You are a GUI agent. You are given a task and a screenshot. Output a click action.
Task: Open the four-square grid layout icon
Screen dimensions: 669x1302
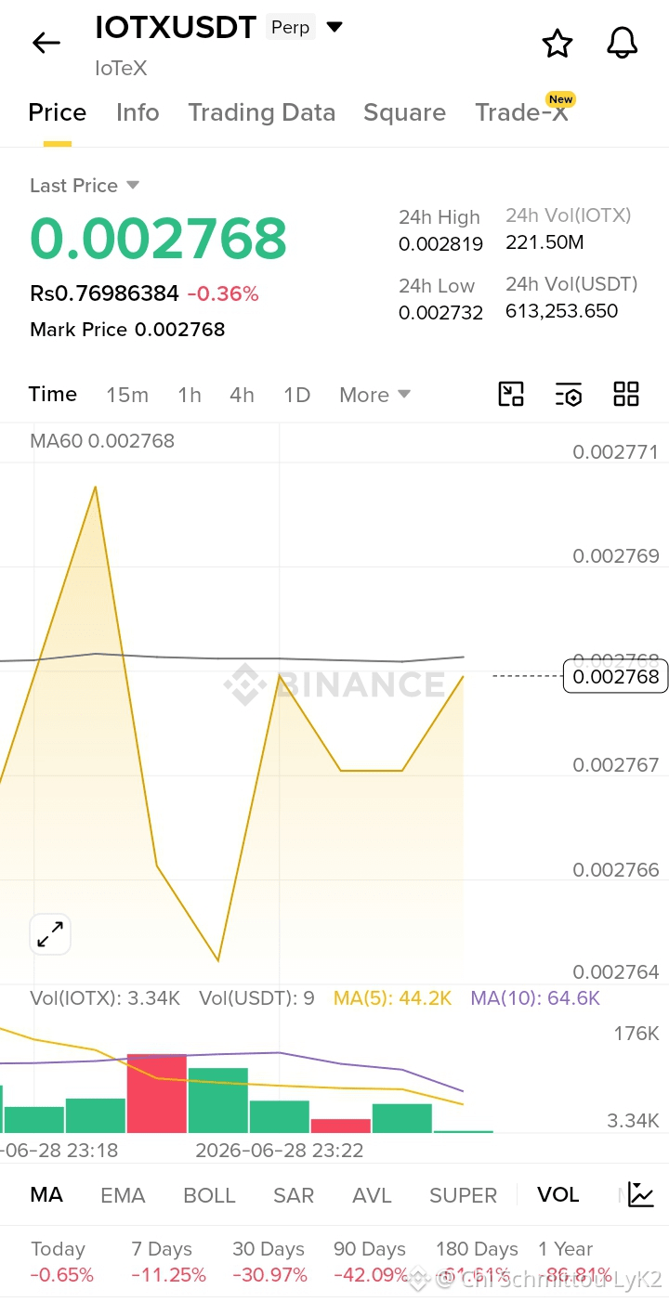point(626,394)
